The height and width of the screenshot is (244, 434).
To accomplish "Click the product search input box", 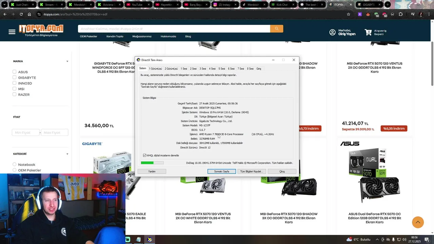I will pyautogui.click(x=174, y=29).
